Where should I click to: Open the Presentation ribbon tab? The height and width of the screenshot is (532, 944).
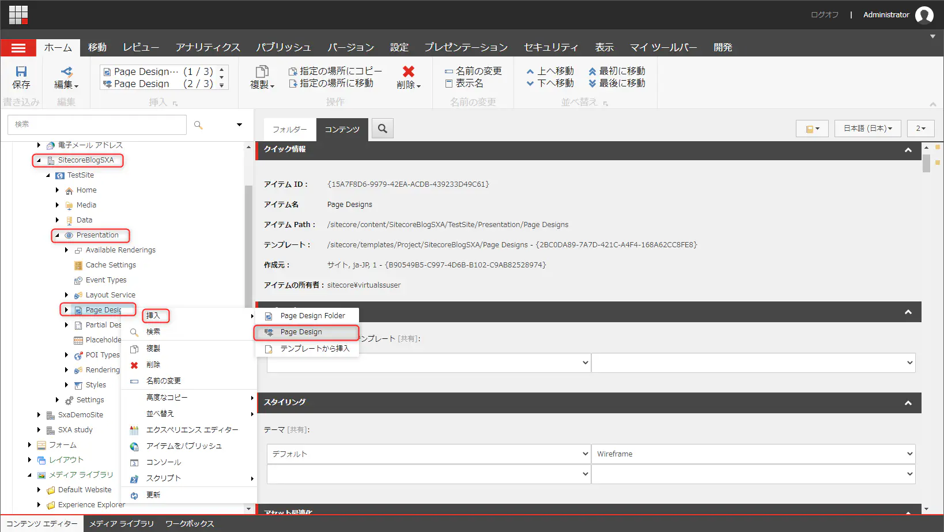(x=466, y=47)
